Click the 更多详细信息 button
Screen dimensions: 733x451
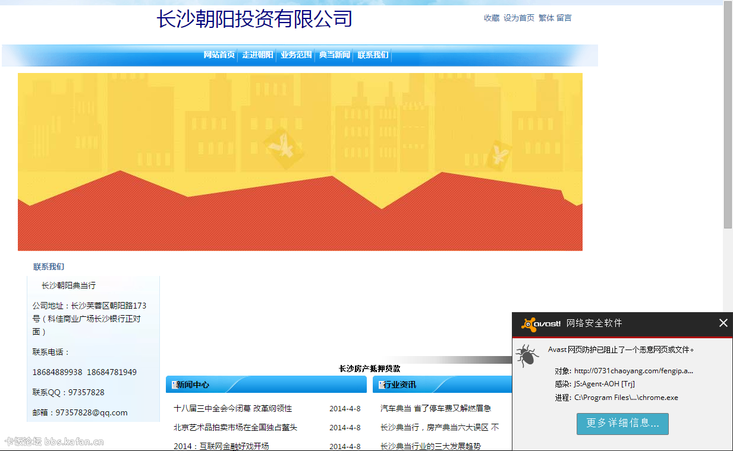point(622,424)
